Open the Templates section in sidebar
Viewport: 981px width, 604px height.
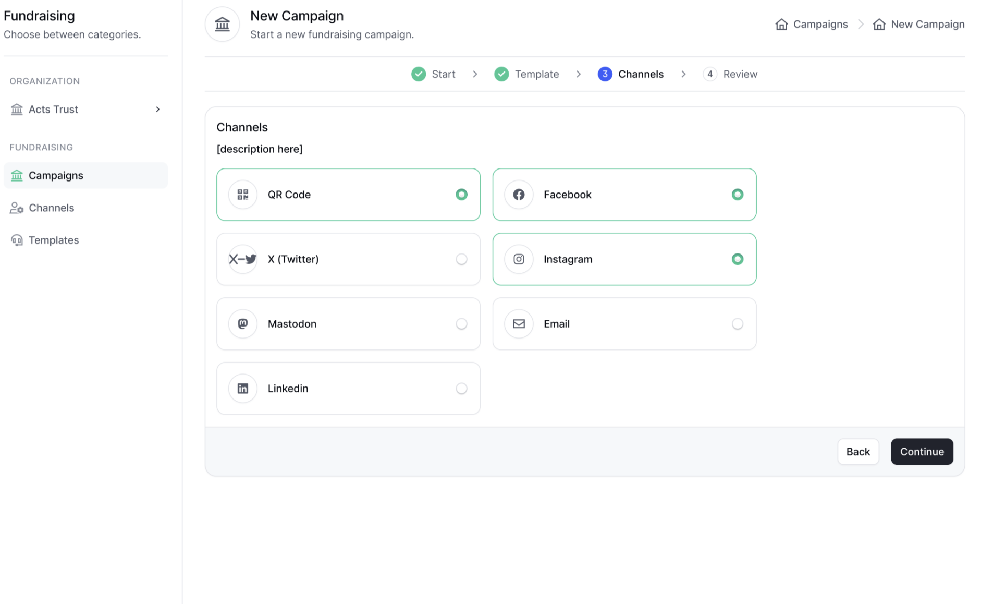click(x=54, y=240)
